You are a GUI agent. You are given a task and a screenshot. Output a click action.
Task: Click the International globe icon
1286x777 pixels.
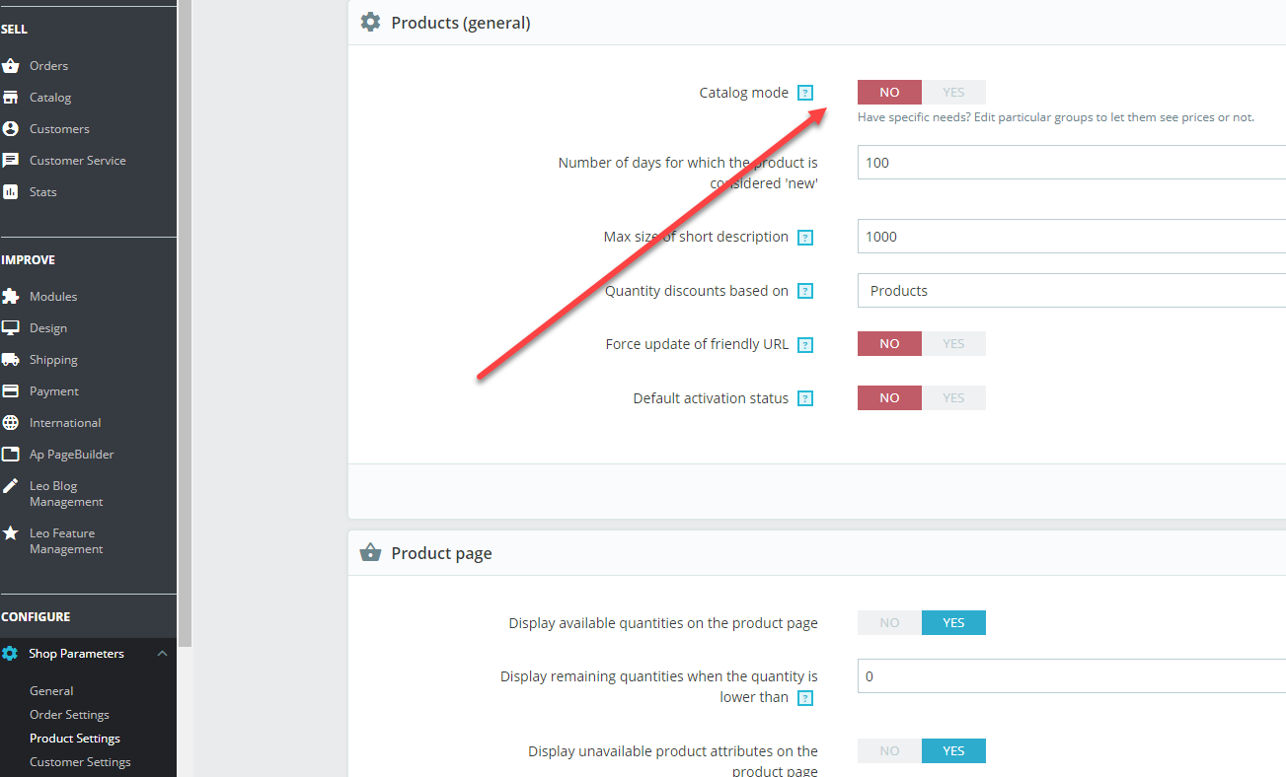[11, 423]
